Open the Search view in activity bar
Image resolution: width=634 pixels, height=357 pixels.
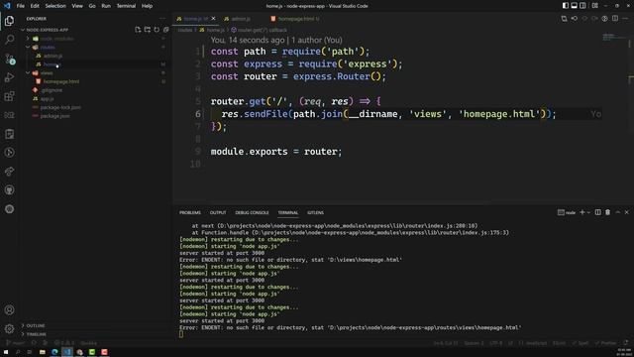(x=9, y=40)
